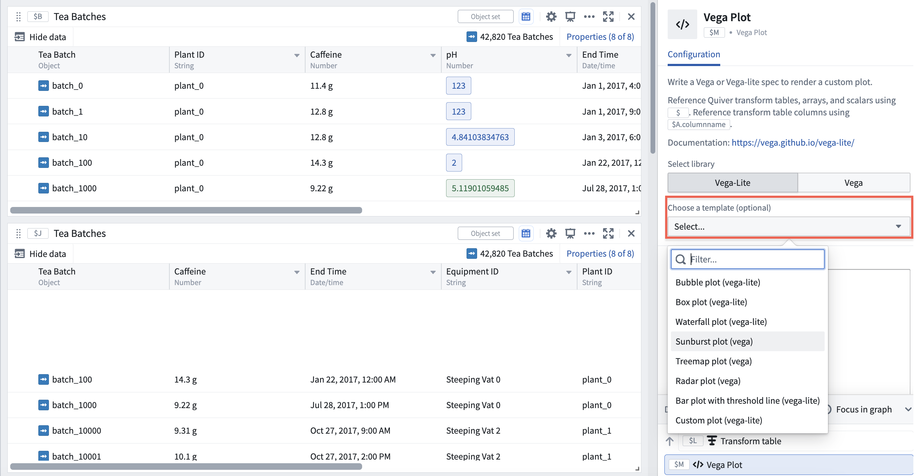Image resolution: width=917 pixels, height=476 pixels.
Task: Open presentation view icon on $B card
Action: pos(570,17)
